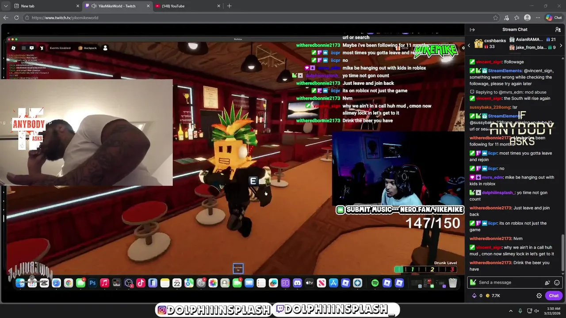Open the browser favorites list icon
566x318 pixels.
(x=517, y=18)
